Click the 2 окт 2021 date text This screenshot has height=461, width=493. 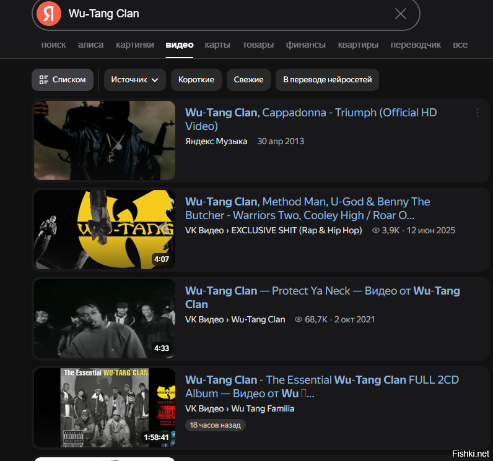354,320
